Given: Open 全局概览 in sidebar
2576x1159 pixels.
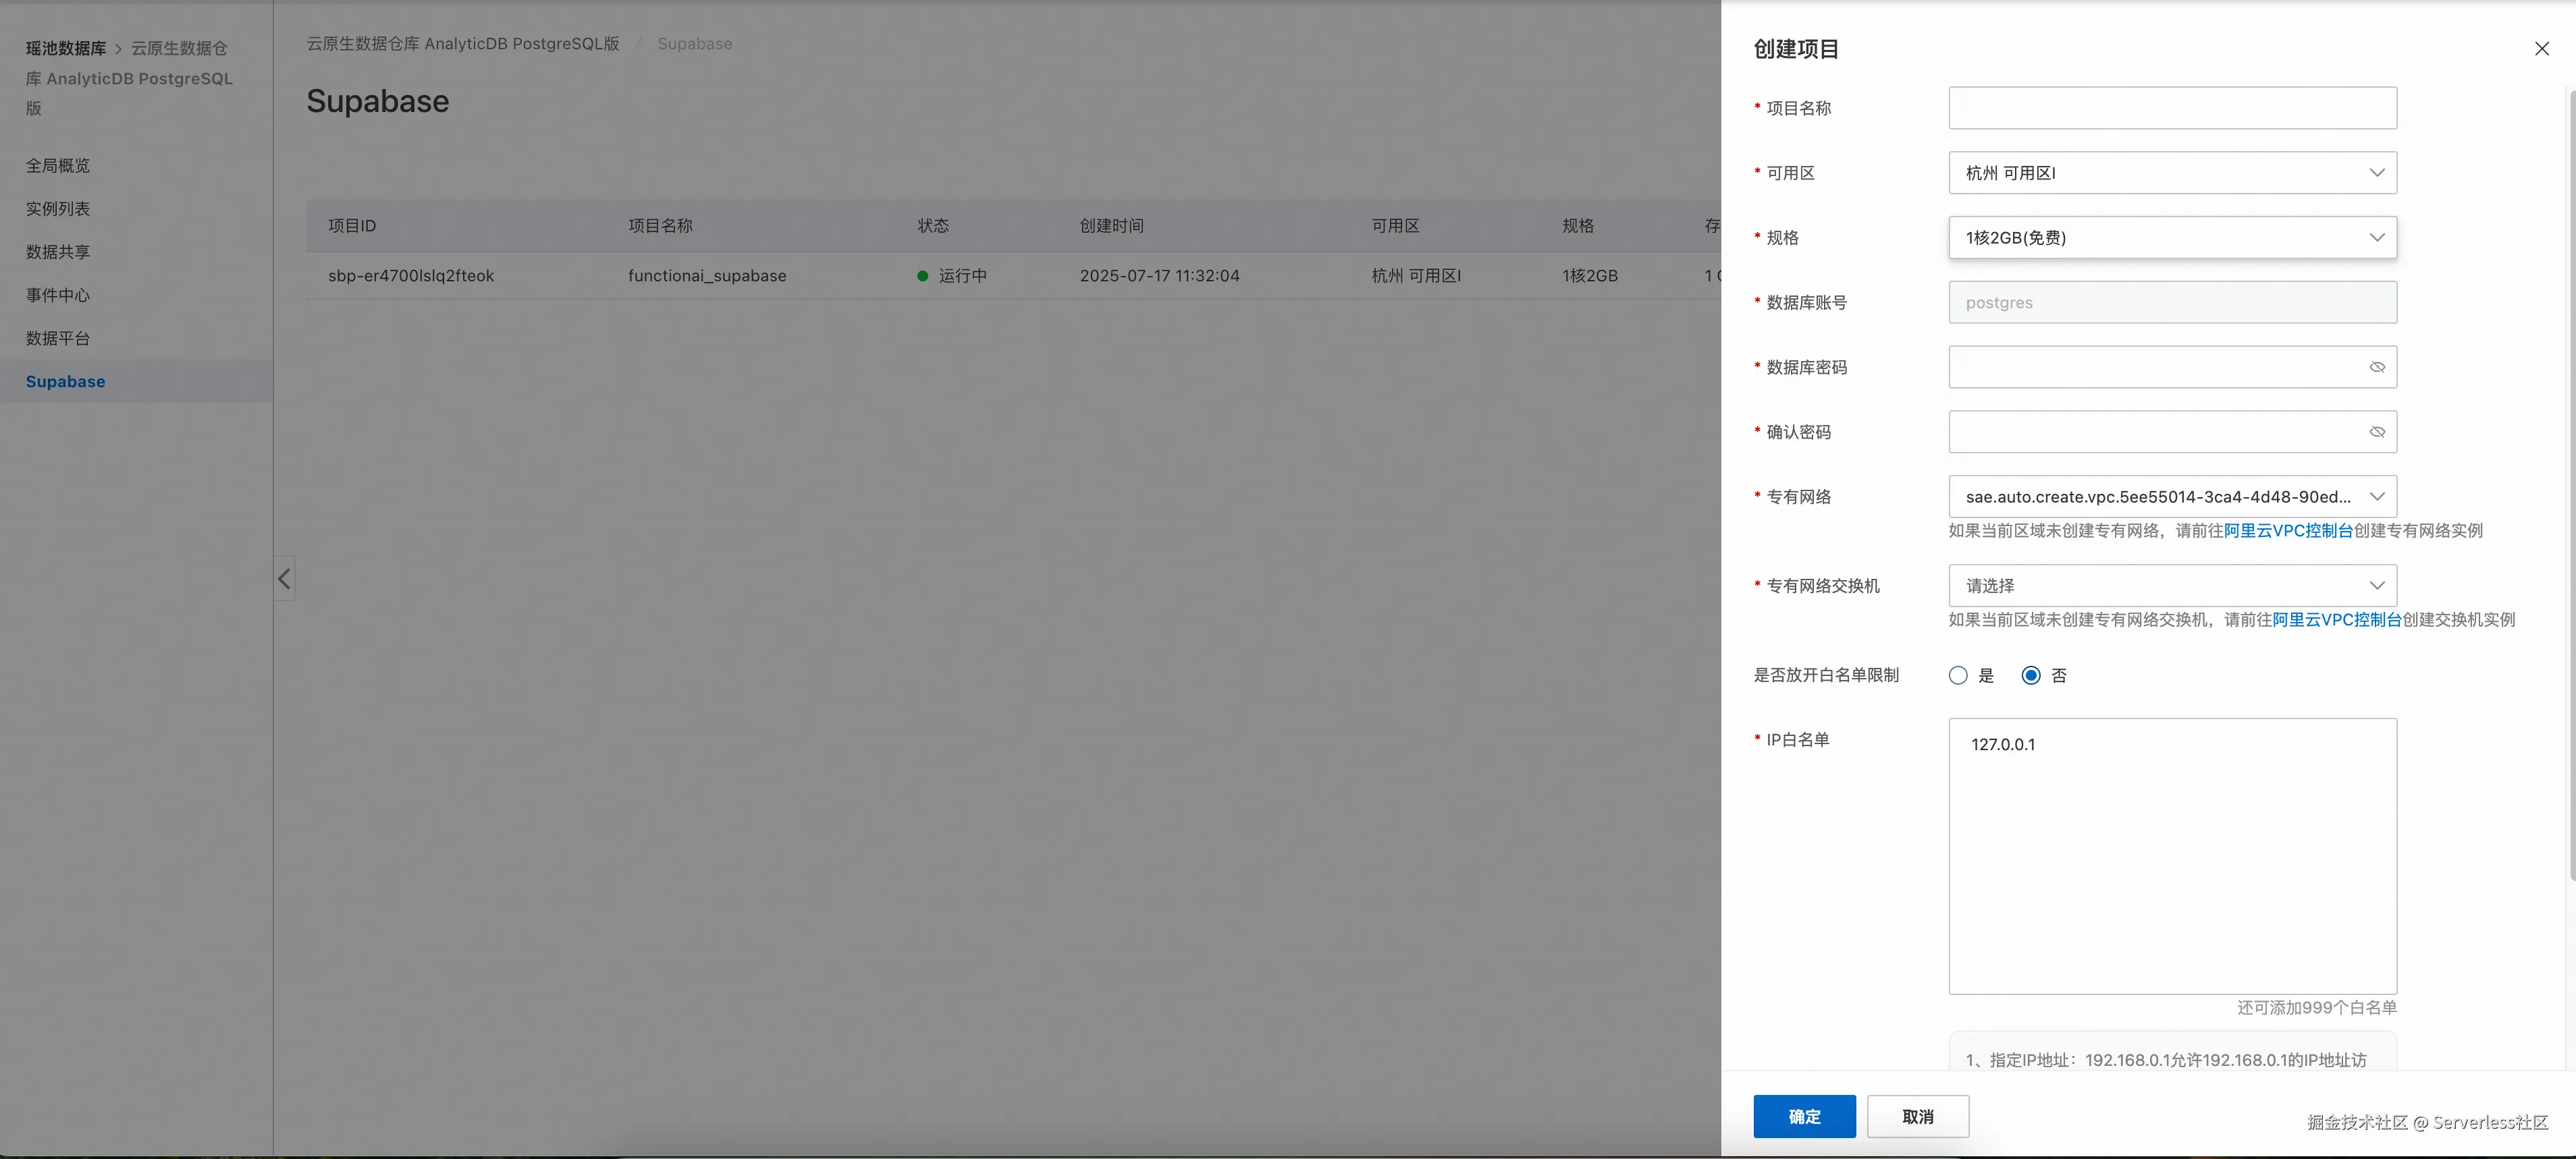Looking at the screenshot, I should (x=58, y=166).
